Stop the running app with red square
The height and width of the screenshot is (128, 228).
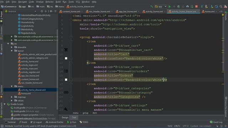(x=196, y=6)
